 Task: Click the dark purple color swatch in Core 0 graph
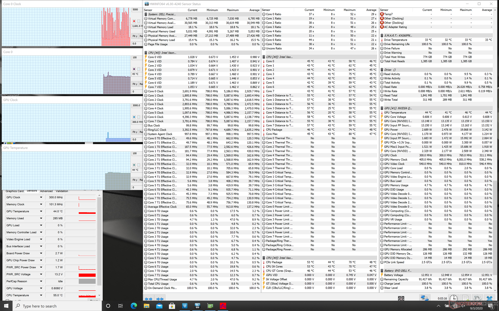click(x=134, y=69)
